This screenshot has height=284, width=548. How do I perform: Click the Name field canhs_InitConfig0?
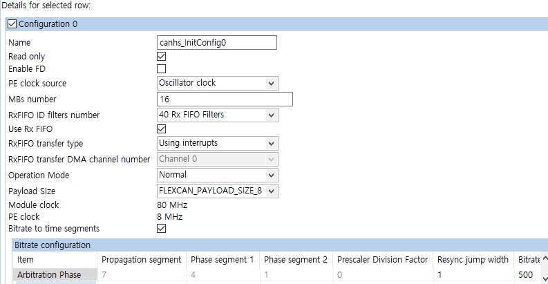tap(217, 43)
